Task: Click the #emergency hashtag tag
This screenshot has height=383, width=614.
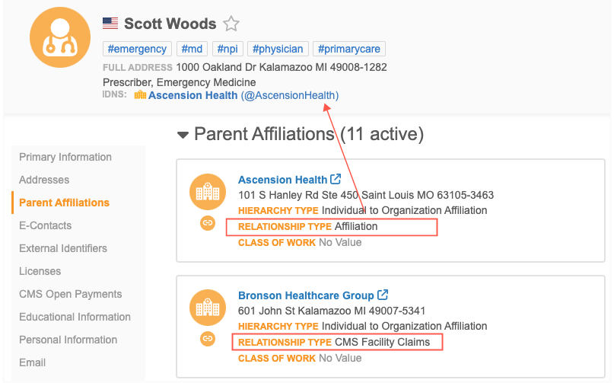Action: tap(137, 49)
